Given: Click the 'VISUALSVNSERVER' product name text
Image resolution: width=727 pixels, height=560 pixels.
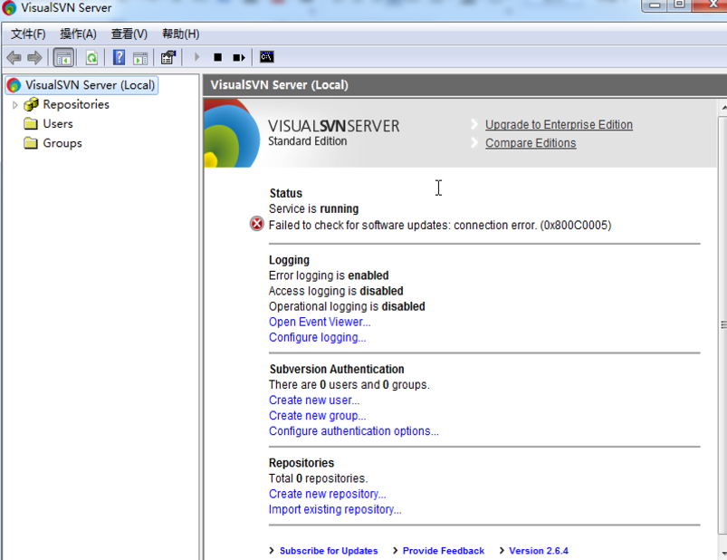Looking at the screenshot, I should 333,126.
